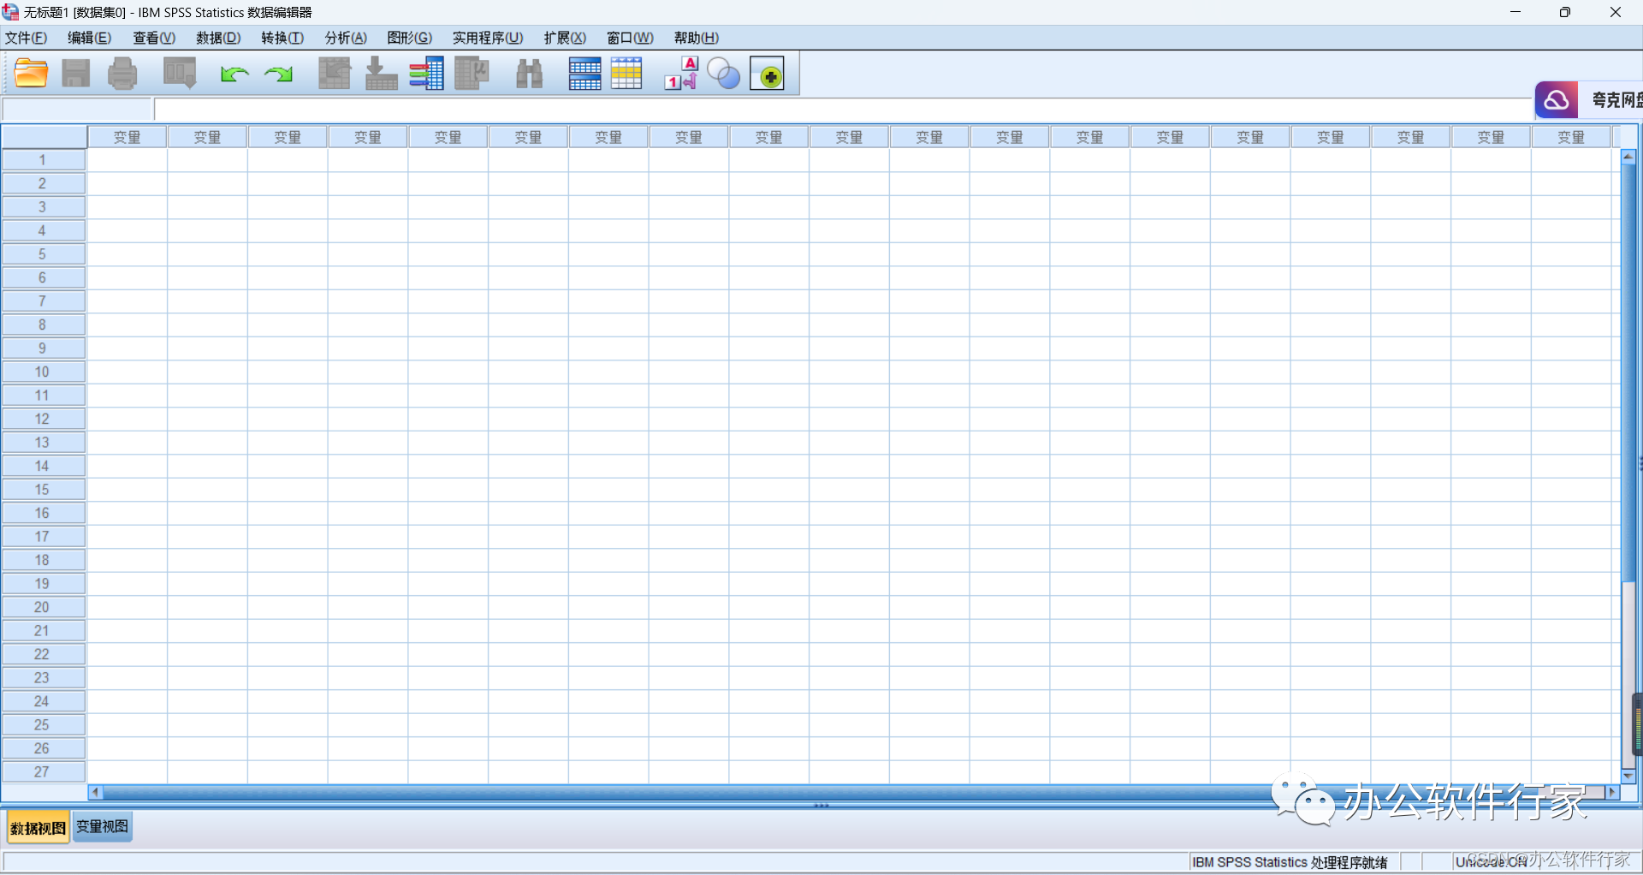The width and height of the screenshot is (1643, 875).
Task: Restore down the SPSS window
Action: click(x=1565, y=12)
